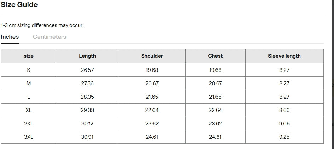
Task: Click the Sleeve length column header
Action: (284, 56)
